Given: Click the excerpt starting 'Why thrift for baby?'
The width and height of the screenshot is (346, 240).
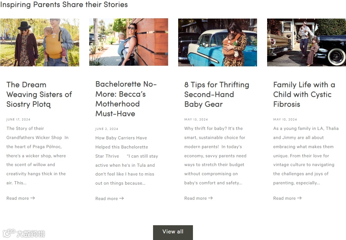Looking at the screenshot, I should pos(215,156).
